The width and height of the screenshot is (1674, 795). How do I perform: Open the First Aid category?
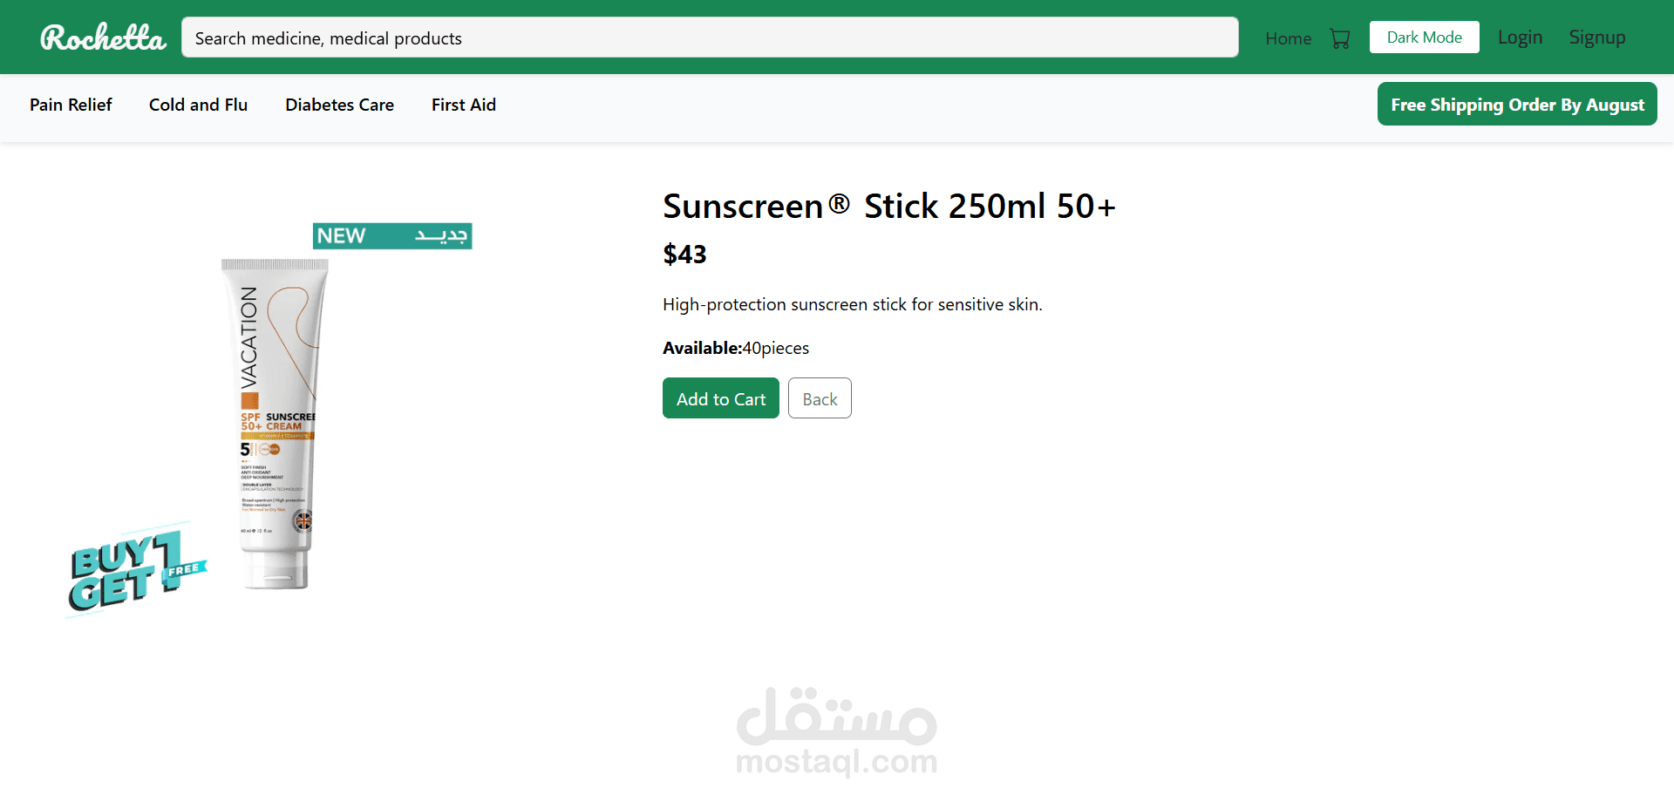[463, 105]
